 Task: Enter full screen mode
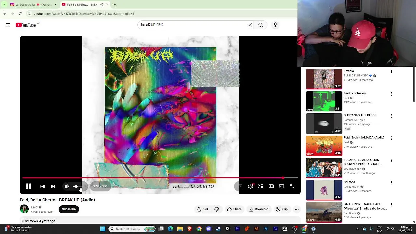click(x=292, y=186)
